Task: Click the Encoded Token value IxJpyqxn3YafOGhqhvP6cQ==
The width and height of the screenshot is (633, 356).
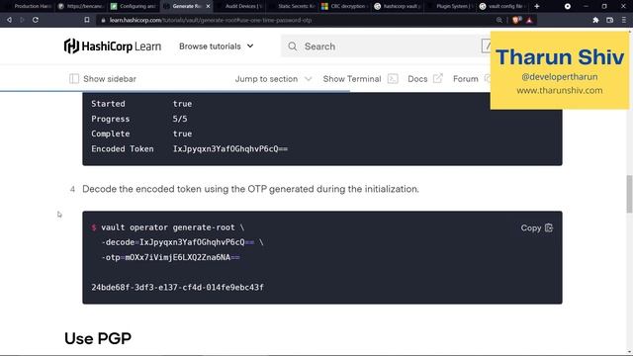Action: click(230, 149)
